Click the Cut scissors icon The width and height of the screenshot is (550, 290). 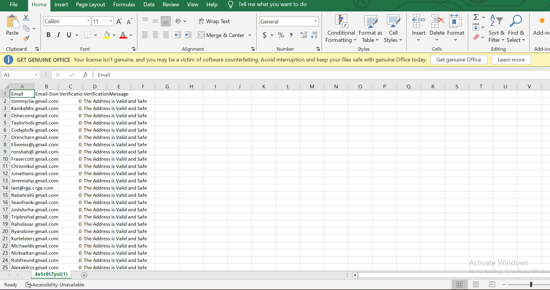[x=26, y=18]
